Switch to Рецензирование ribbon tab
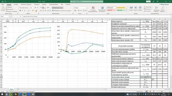Screen dimensions: 172x96 tap(54, 5)
